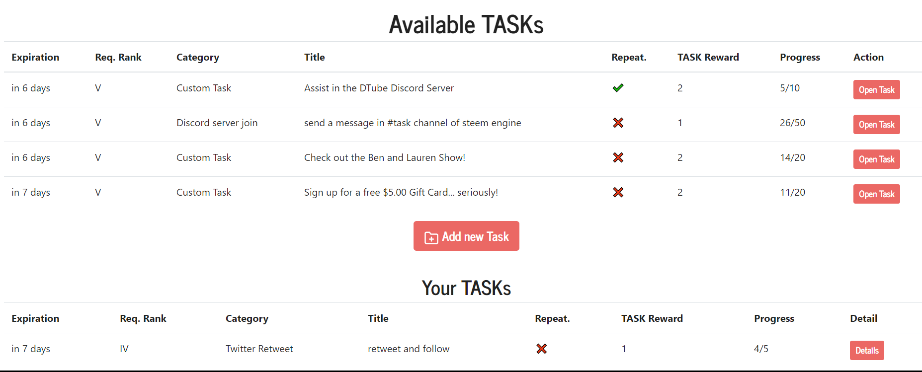Screen dimensions: 922x372
Task: Open the DTube Discord Server task
Action: pos(876,90)
